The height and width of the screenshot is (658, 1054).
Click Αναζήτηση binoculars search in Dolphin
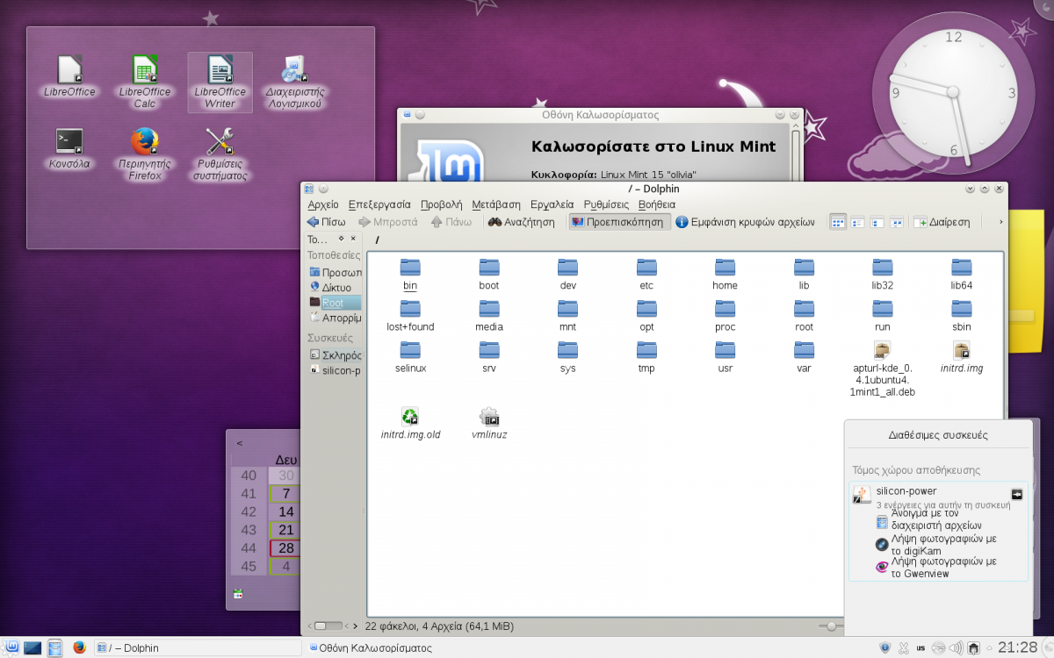[522, 222]
